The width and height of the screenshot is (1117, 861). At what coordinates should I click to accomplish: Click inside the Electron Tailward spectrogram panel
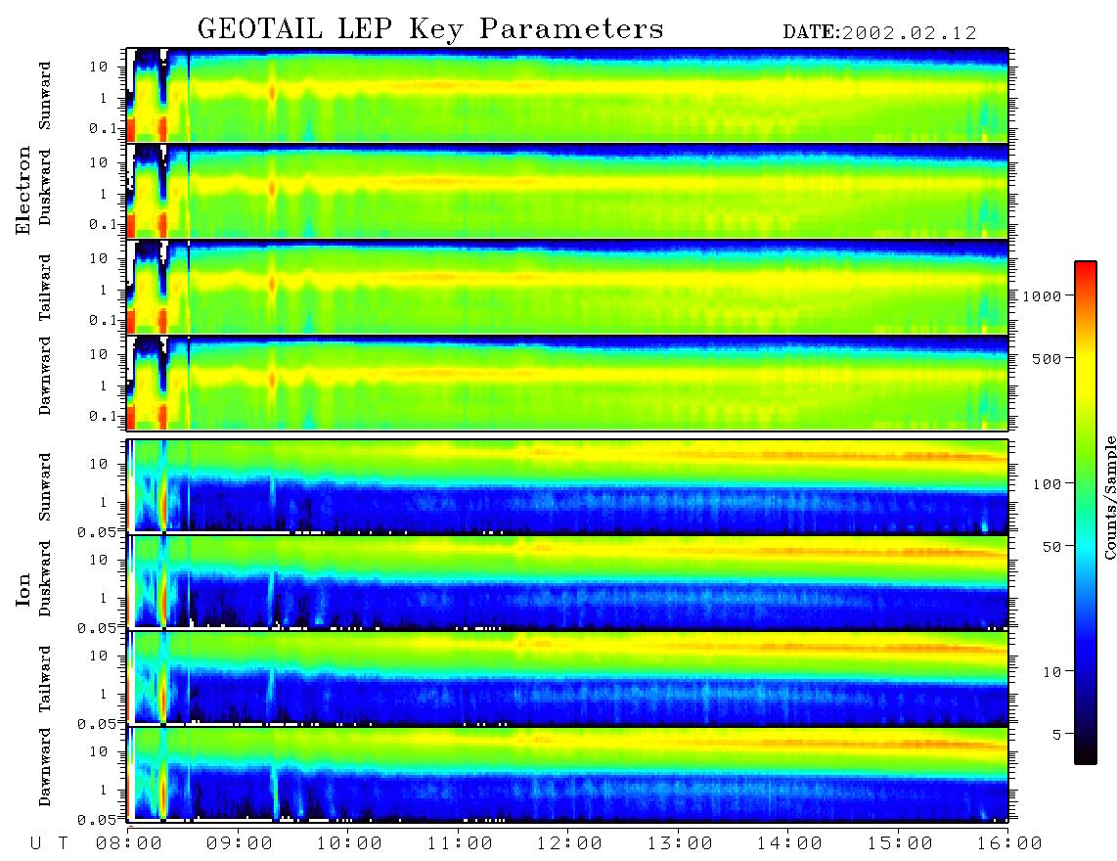pos(567,288)
